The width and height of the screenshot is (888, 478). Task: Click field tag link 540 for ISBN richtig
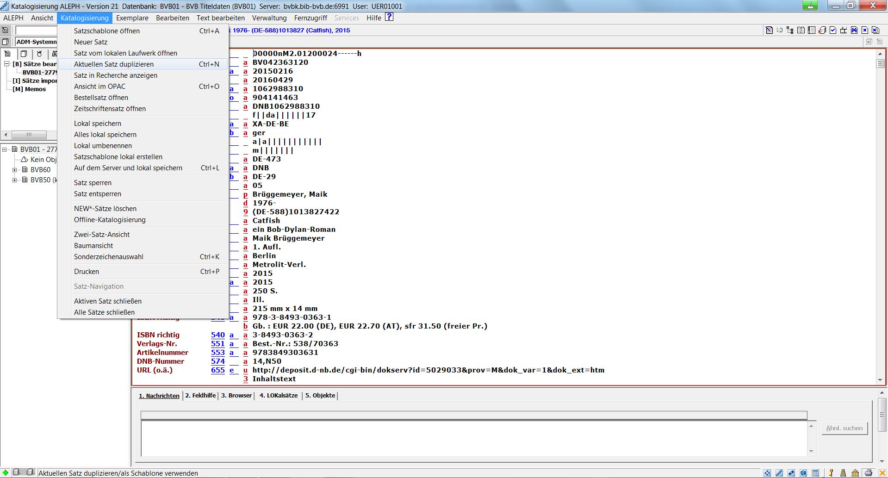pos(217,335)
